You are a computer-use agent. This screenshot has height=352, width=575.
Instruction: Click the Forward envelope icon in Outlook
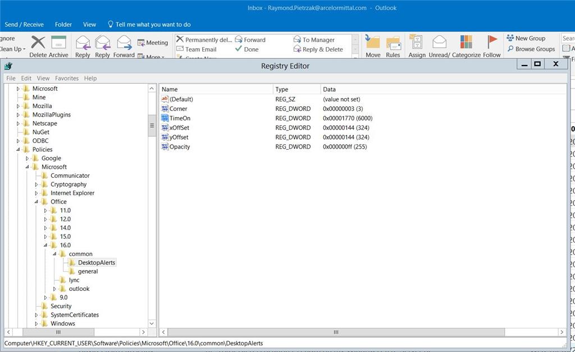(x=124, y=43)
